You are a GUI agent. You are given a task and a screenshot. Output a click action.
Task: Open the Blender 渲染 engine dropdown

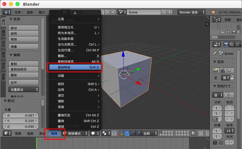click(191, 12)
